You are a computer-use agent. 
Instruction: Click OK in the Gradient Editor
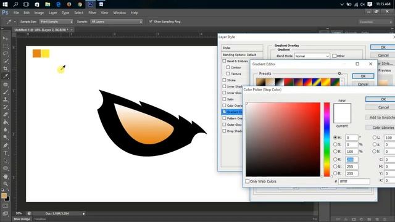pyautogui.click(x=363, y=76)
